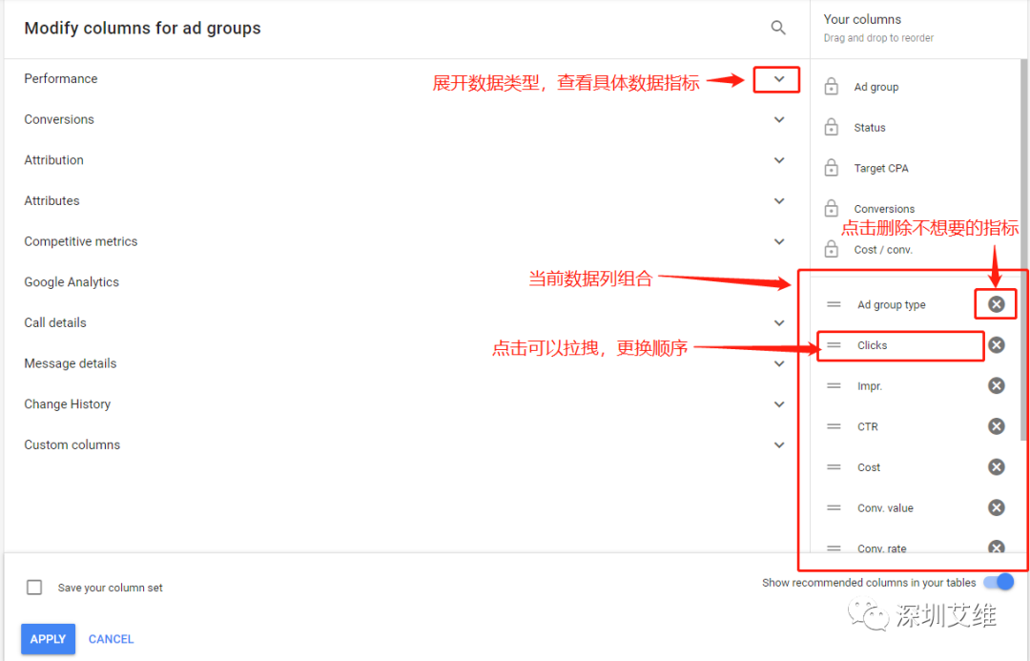Select the Competitive metrics category label
Image resolution: width=1030 pixels, height=661 pixels.
coord(81,241)
